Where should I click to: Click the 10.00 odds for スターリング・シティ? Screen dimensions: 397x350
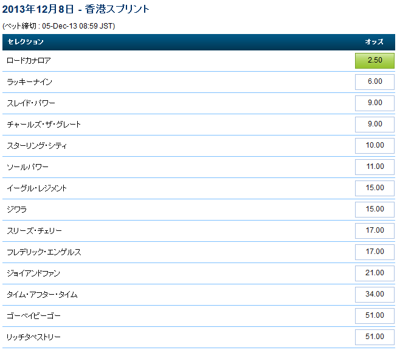pyautogui.click(x=375, y=145)
